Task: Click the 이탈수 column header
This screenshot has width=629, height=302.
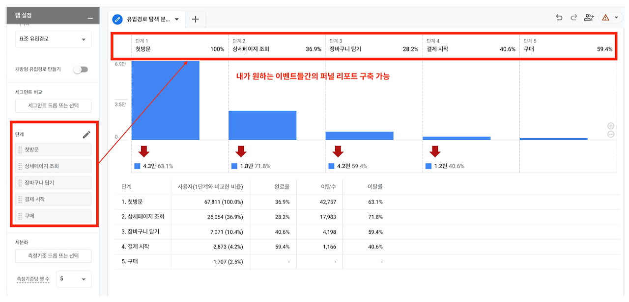Action: coord(328,187)
